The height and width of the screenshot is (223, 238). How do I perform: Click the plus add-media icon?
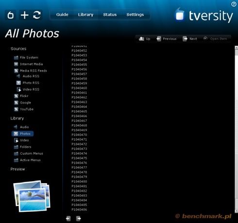(x=25, y=15)
